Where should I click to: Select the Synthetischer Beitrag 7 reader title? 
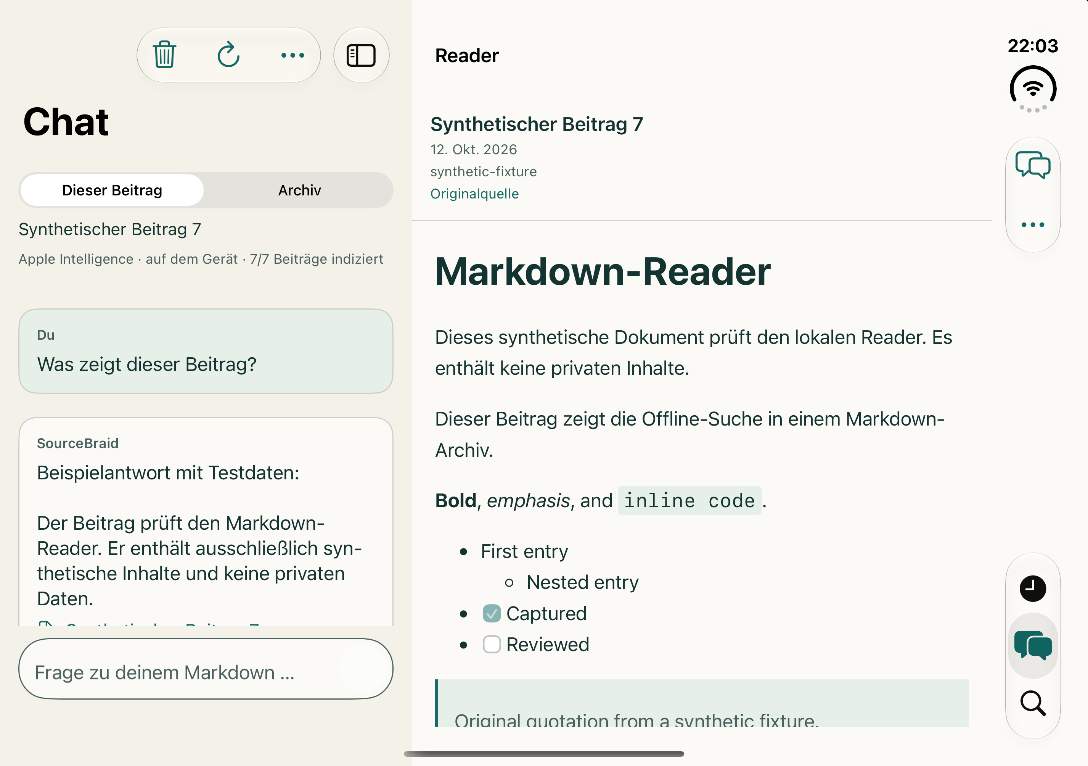[x=537, y=124]
